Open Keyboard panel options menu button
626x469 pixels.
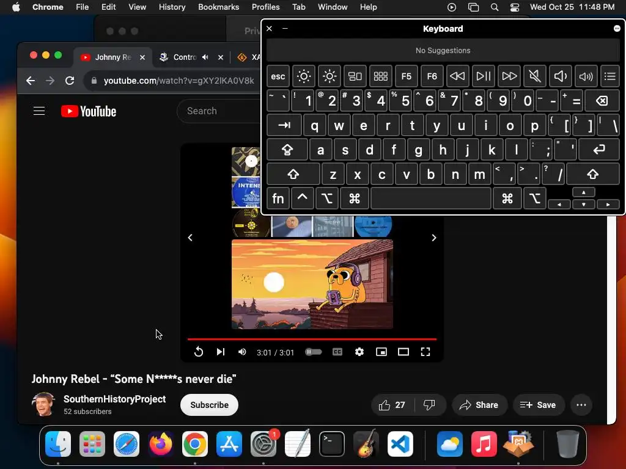click(x=617, y=28)
